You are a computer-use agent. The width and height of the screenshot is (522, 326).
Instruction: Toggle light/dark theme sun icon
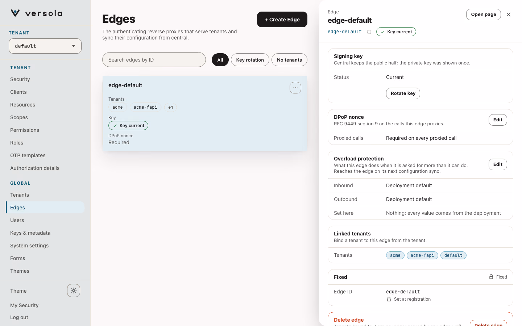(x=74, y=291)
